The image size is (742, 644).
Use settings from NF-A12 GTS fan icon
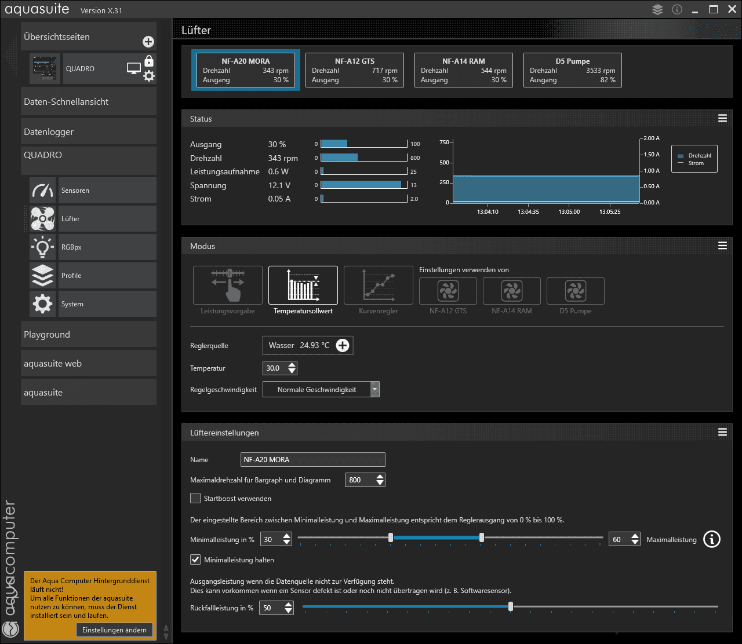pos(448,291)
